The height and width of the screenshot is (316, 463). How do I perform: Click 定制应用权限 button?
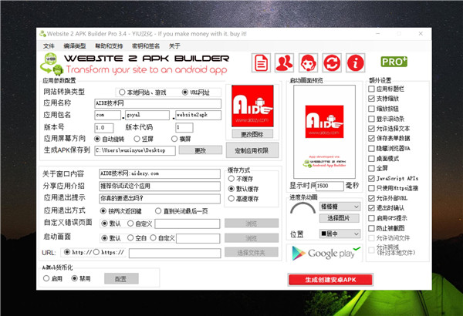click(252, 150)
